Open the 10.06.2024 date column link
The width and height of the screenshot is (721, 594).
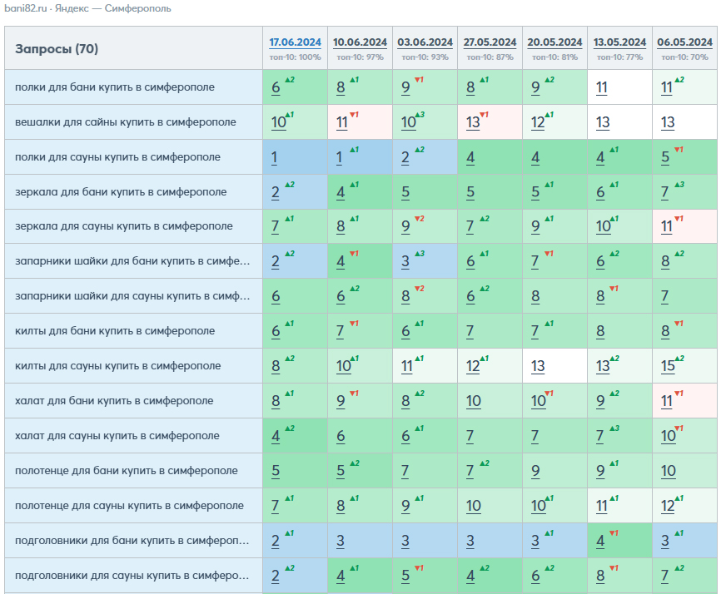coord(360,42)
